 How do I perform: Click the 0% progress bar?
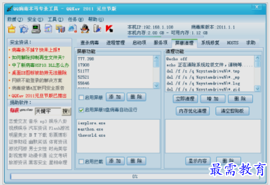pos(135,177)
